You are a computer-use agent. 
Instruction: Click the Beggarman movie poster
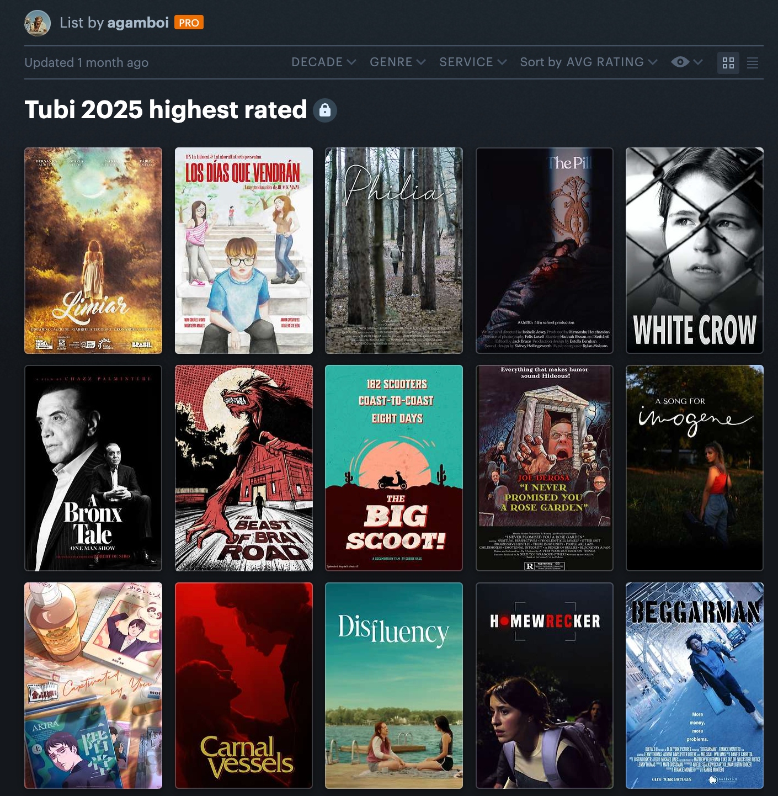pos(695,686)
